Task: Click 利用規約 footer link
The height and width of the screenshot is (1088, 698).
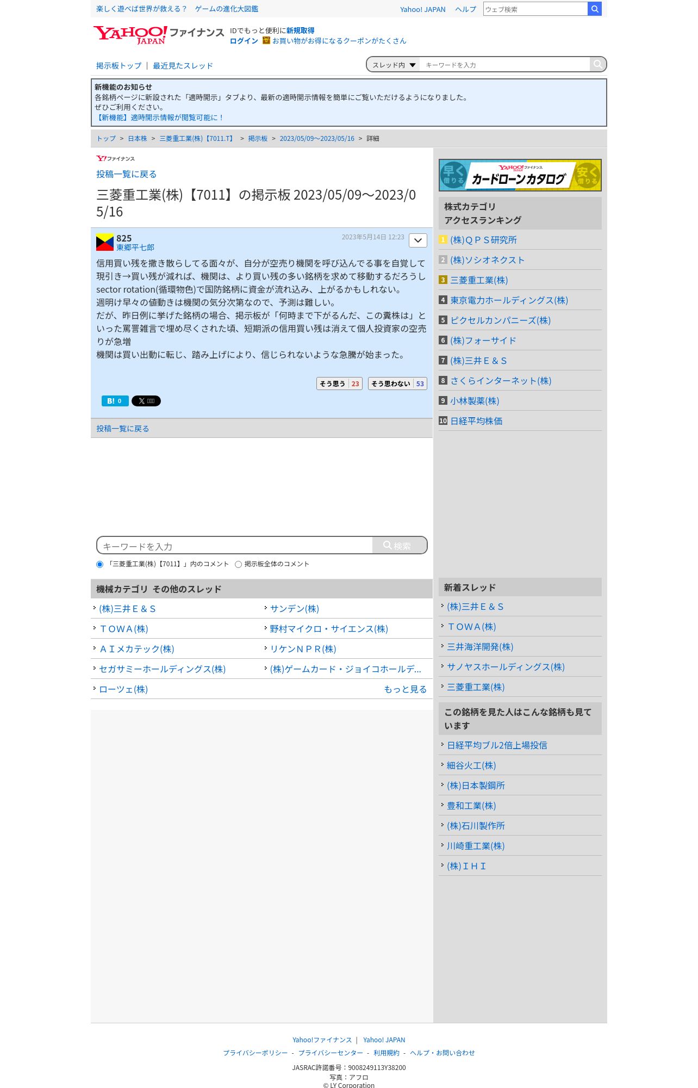Action: tap(387, 1053)
